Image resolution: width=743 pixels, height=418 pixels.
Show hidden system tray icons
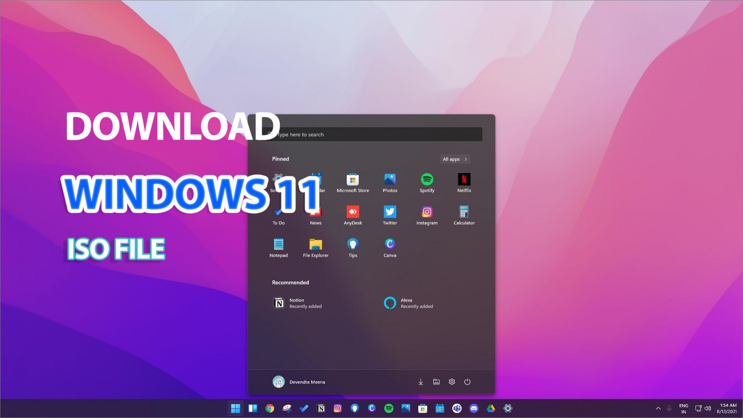click(x=658, y=408)
